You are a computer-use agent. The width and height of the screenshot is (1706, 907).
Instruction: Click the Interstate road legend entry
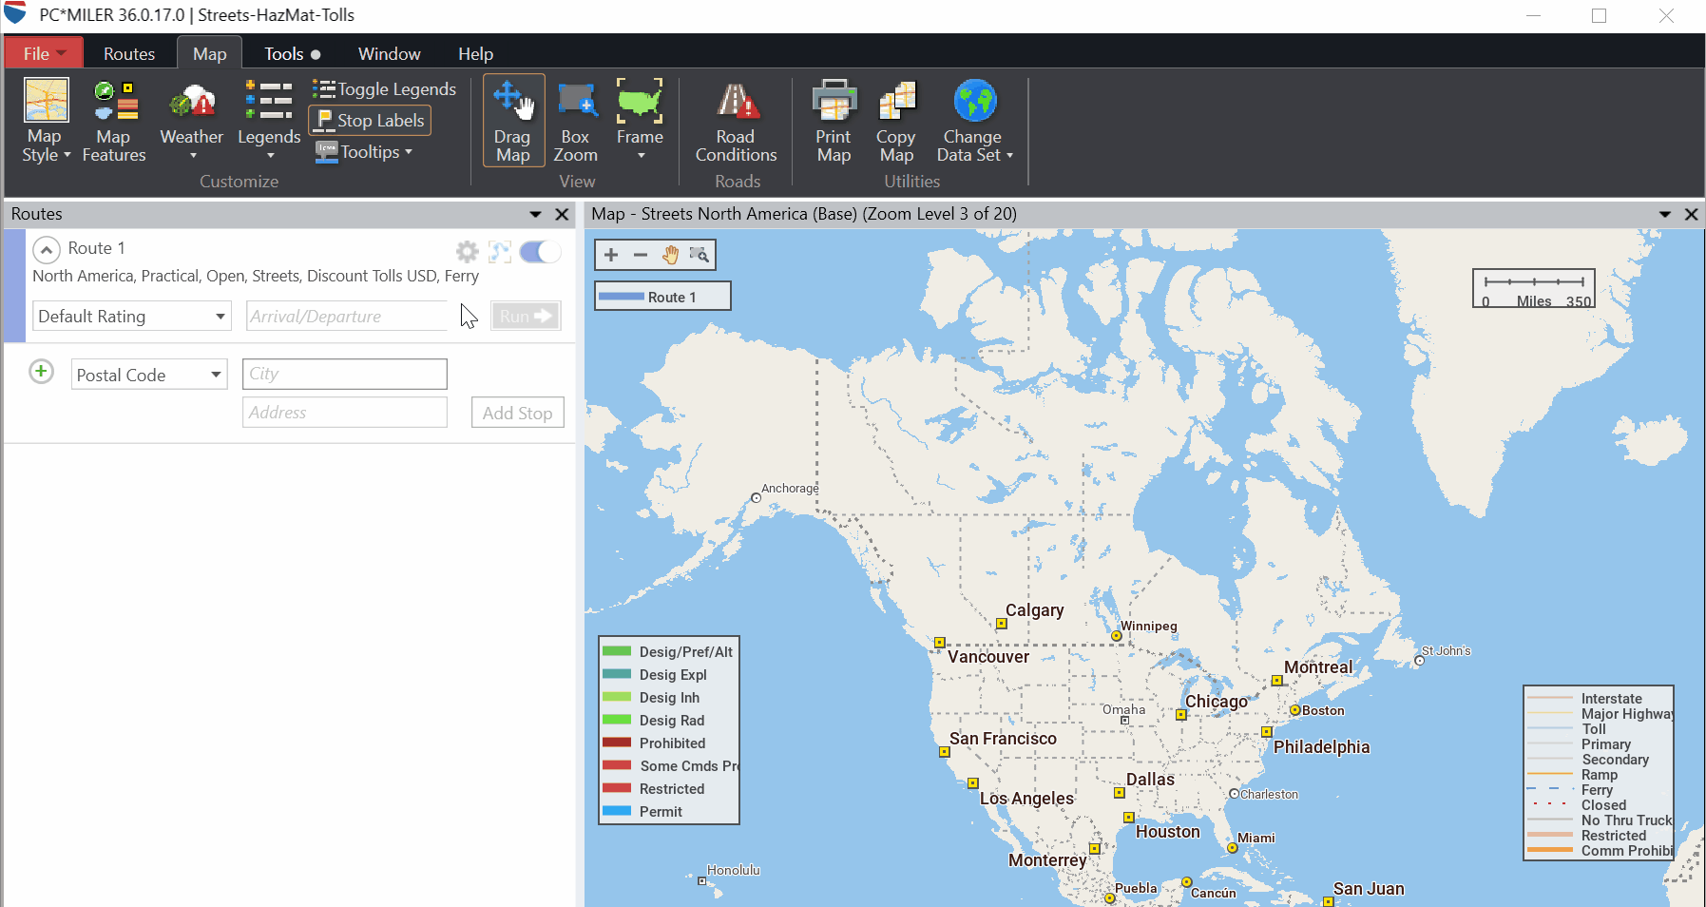pos(1584,699)
